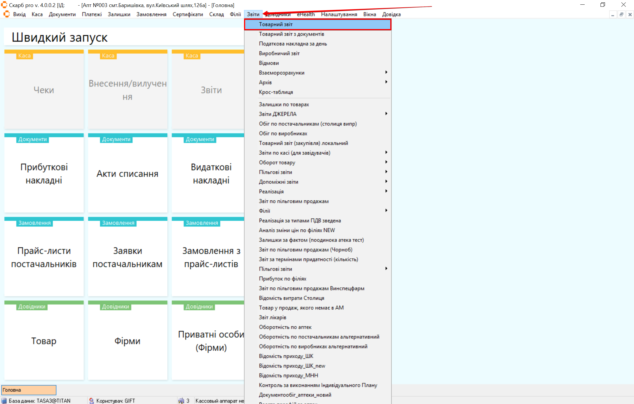Click the database icon in status bar
Viewport: 634px width, 404px height.
click(x=4, y=401)
